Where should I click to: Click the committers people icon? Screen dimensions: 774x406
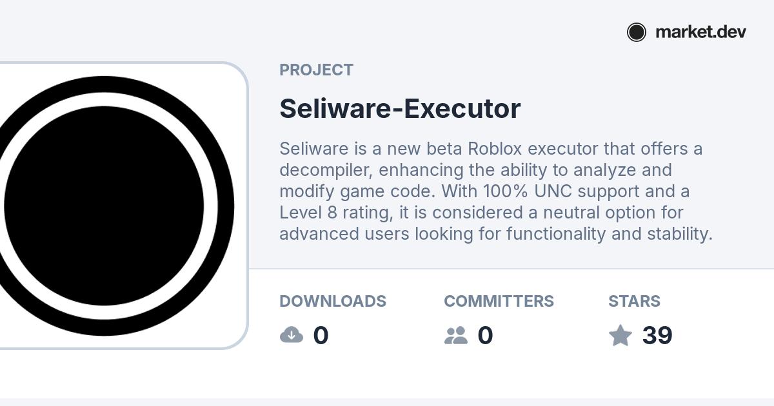pos(456,335)
